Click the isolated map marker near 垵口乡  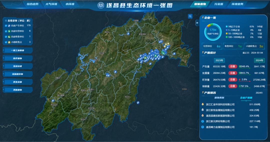tap(138, 103)
